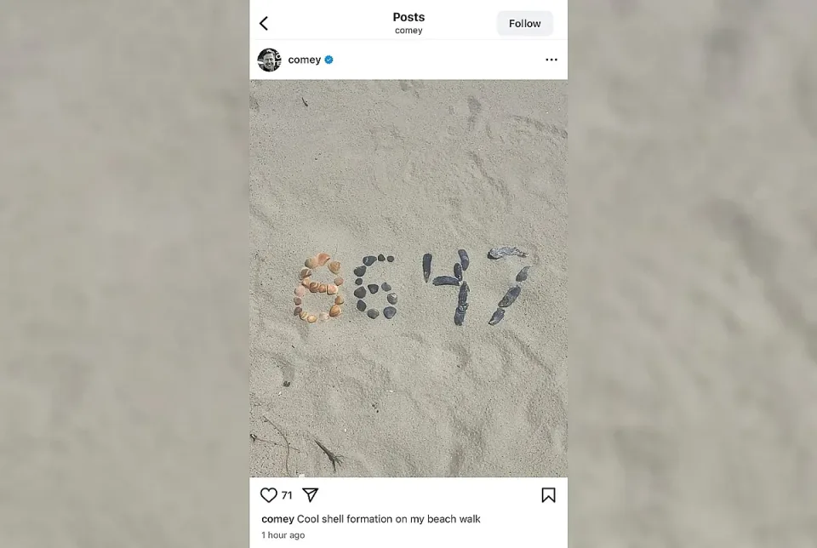Open the shell formation beach photo

point(408,278)
